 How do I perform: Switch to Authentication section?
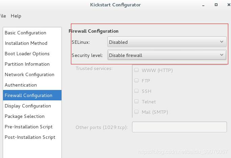click(x=21, y=85)
